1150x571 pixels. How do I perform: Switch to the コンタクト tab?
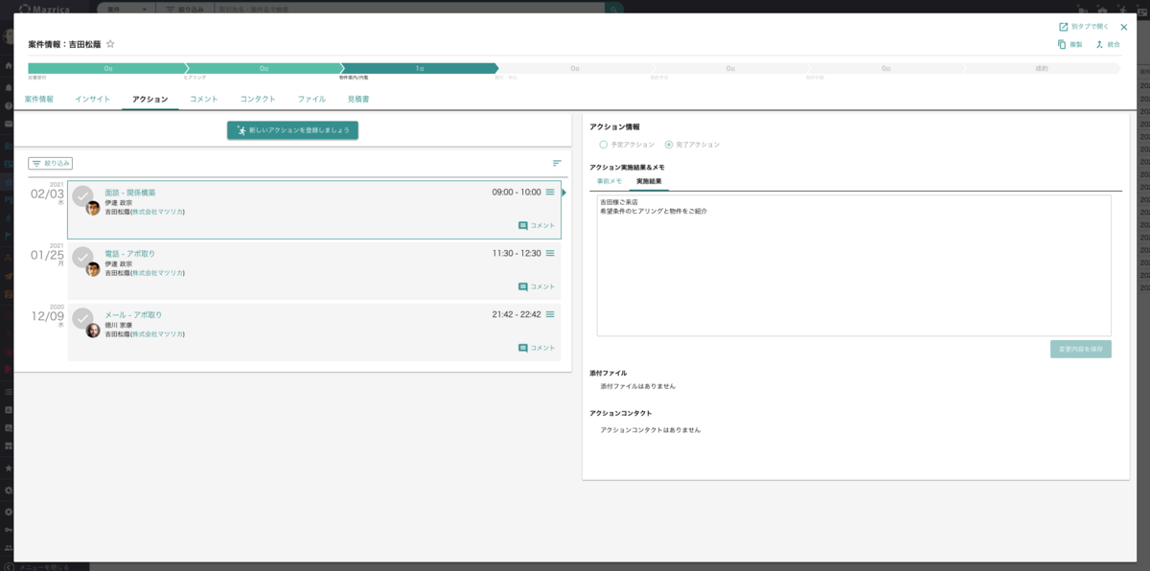tap(258, 99)
